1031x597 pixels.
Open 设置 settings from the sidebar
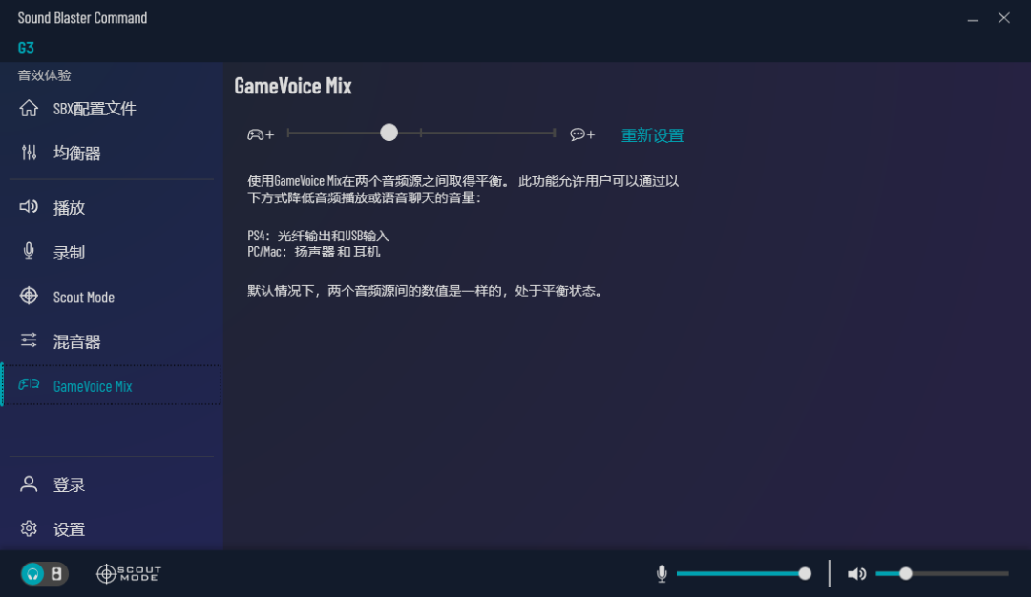point(70,529)
